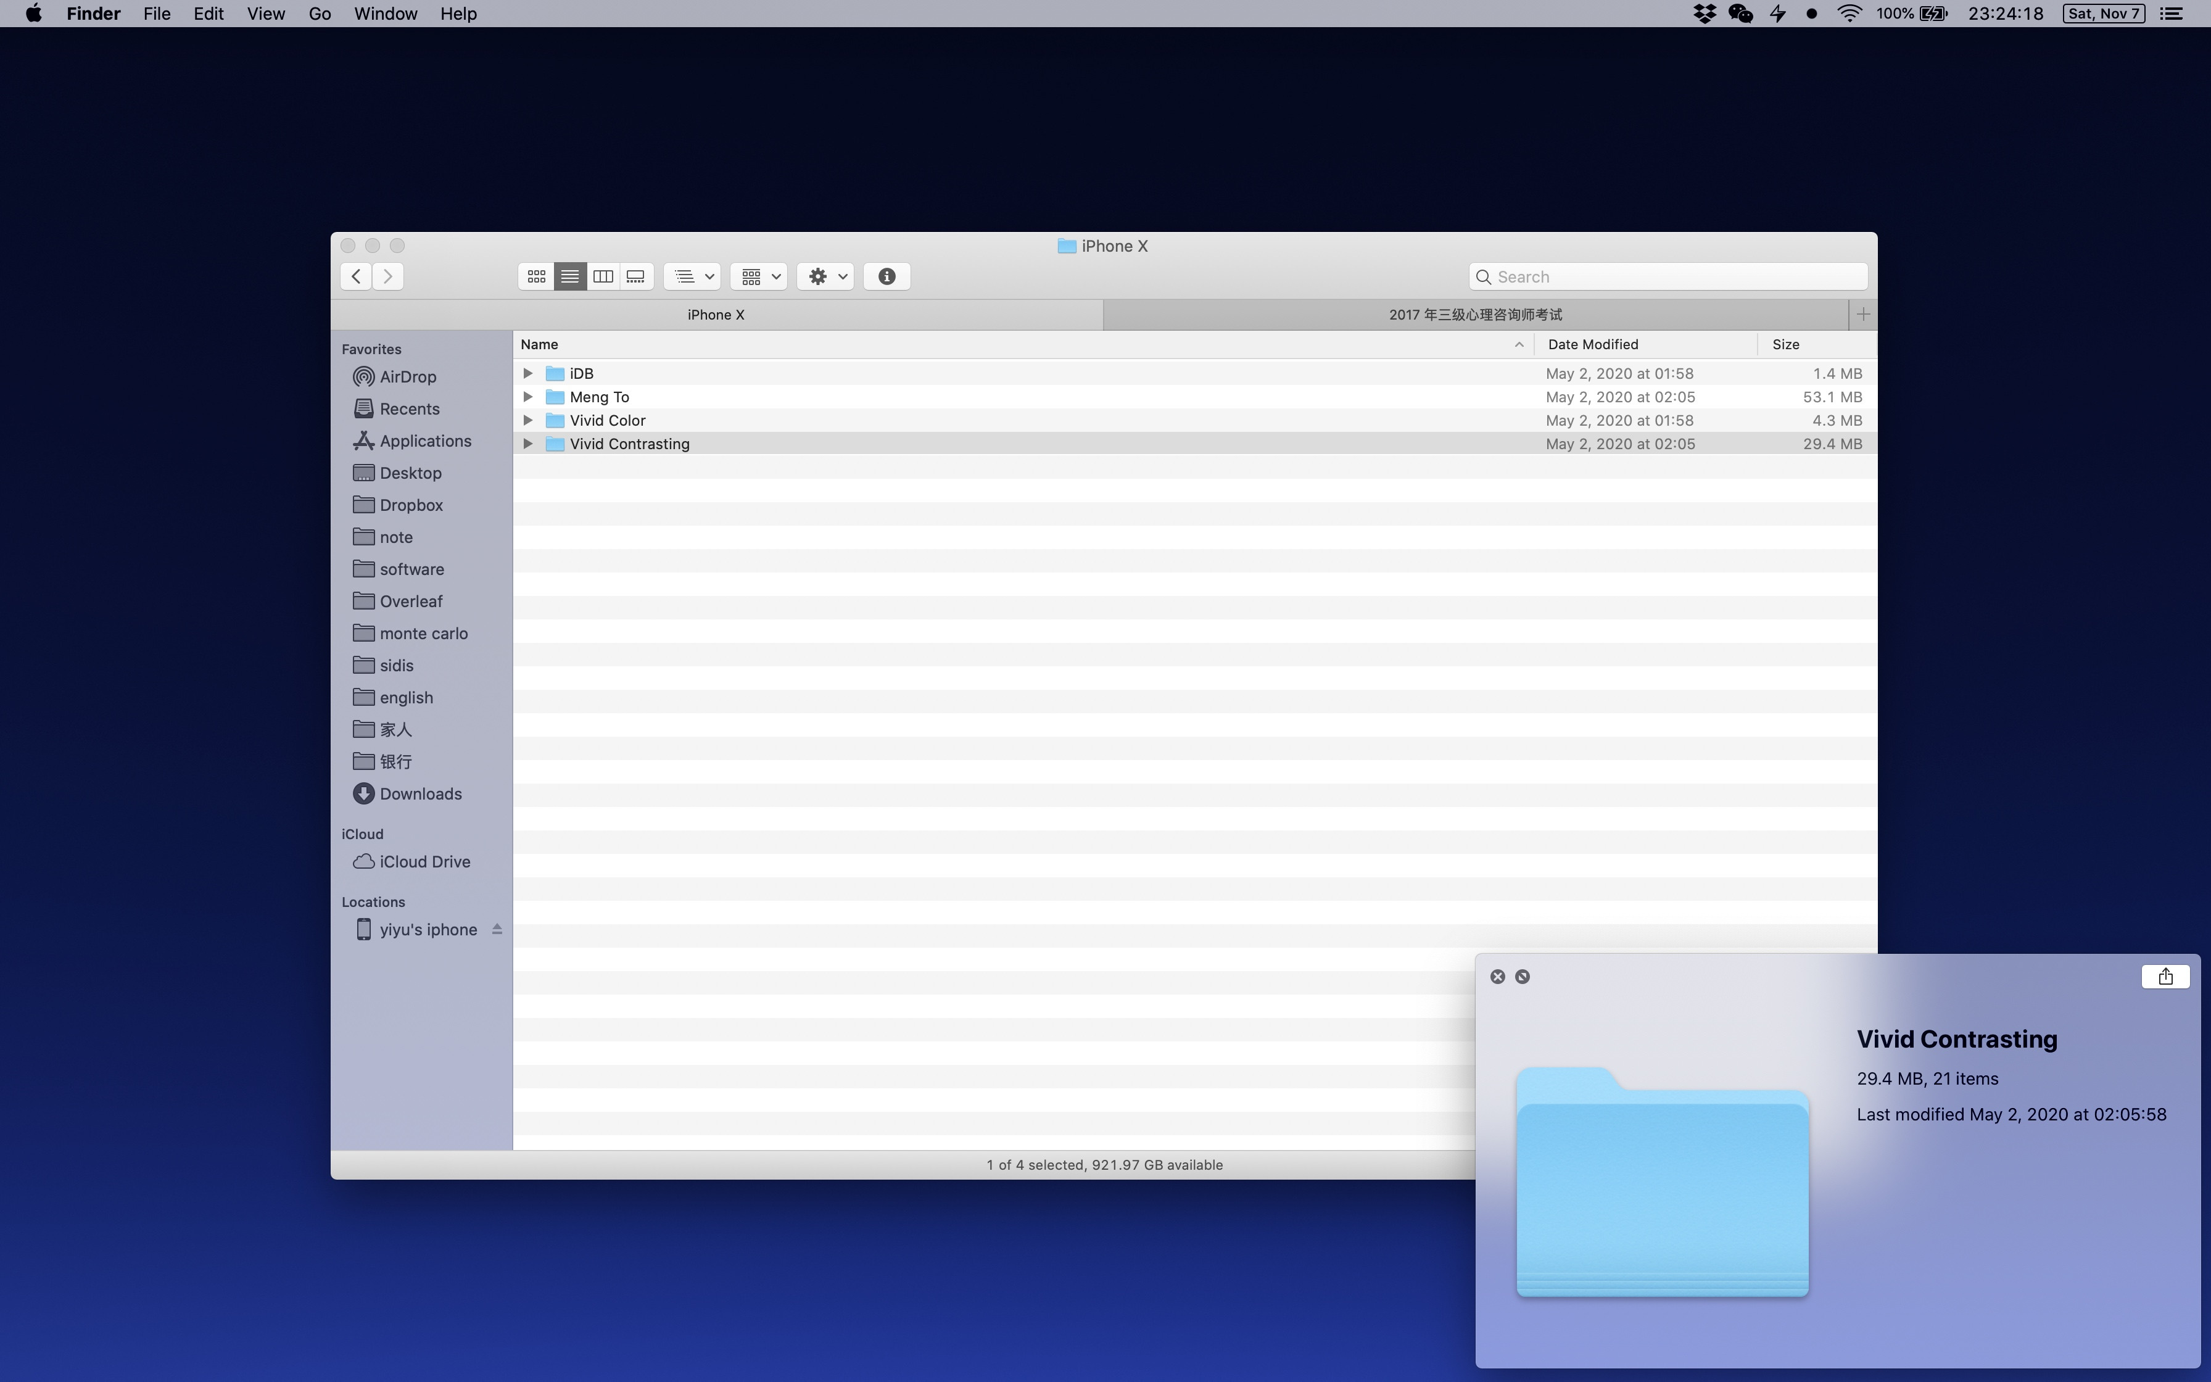Click the Share button in preview panel
The height and width of the screenshot is (1382, 2211).
[x=2165, y=976]
